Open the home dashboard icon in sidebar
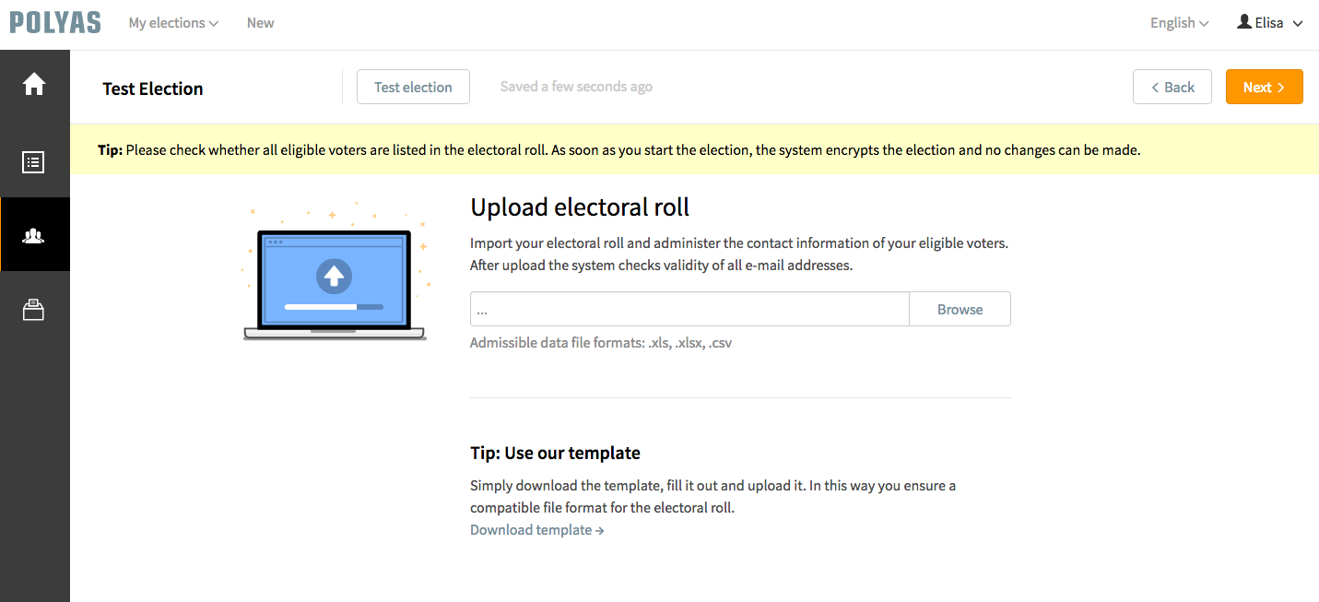 click(33, 84)
